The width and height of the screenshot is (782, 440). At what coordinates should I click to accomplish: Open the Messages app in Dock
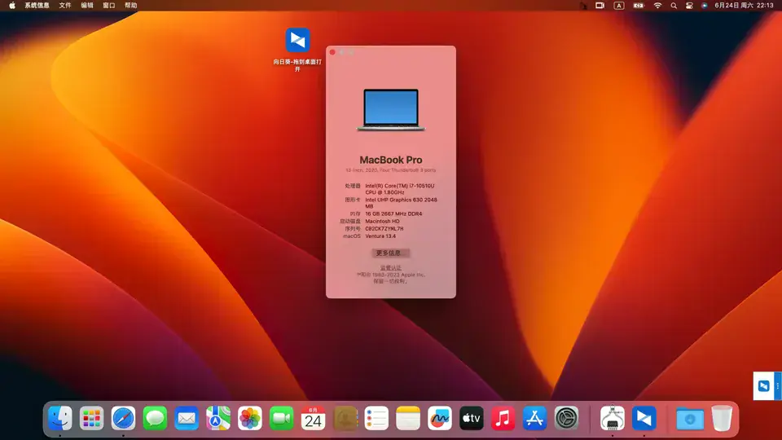(155, 418)
